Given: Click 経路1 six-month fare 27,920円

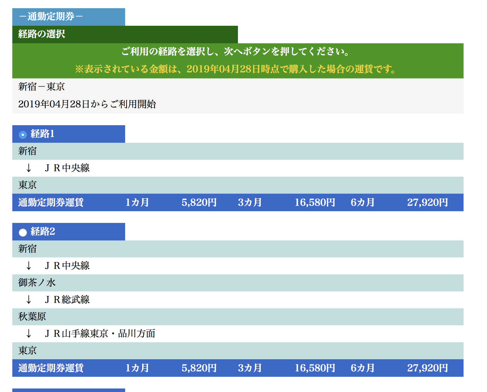Looking at the screenshot, I should (x=427, y=202).
